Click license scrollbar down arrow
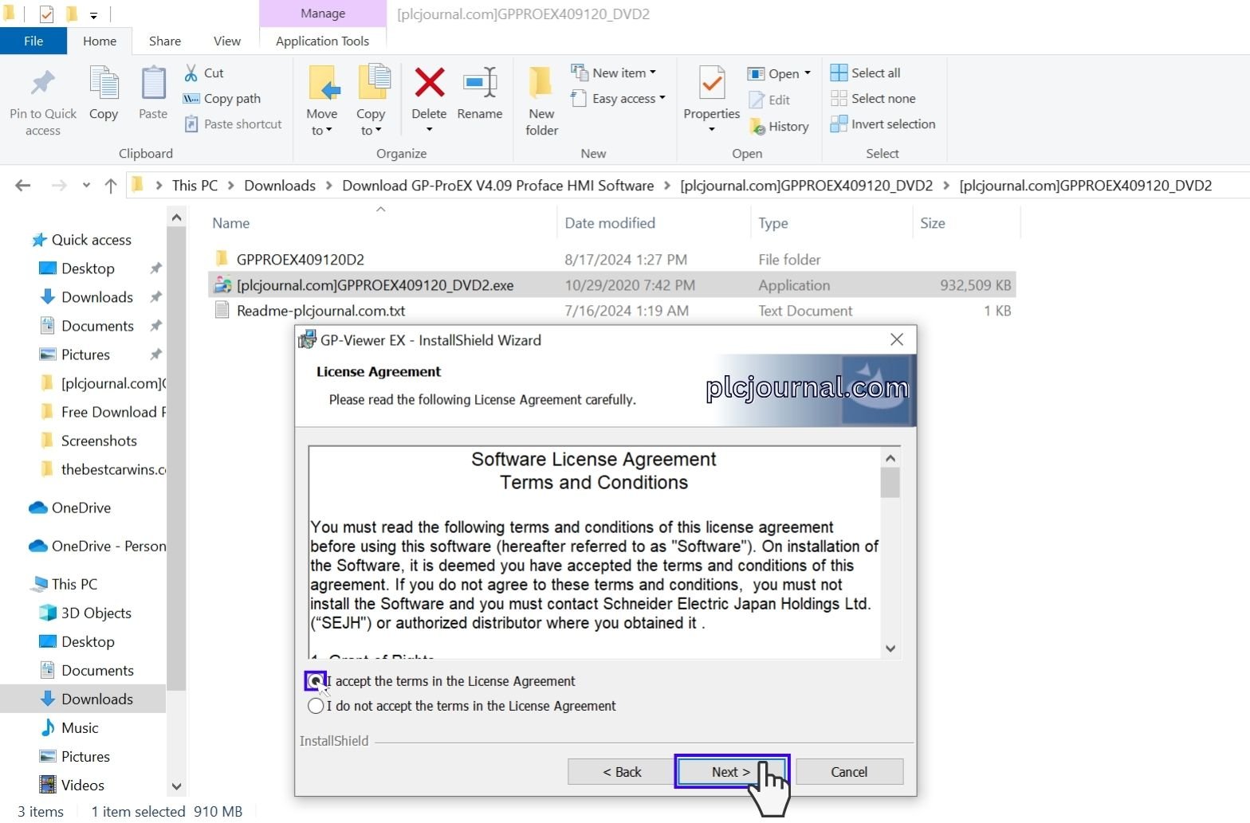The width and height of the screenshot is (1250, 823). 890,649
